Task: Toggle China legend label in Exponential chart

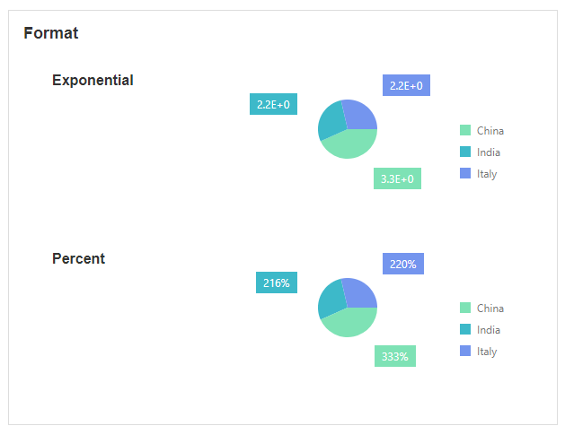Action: [490, 131]
